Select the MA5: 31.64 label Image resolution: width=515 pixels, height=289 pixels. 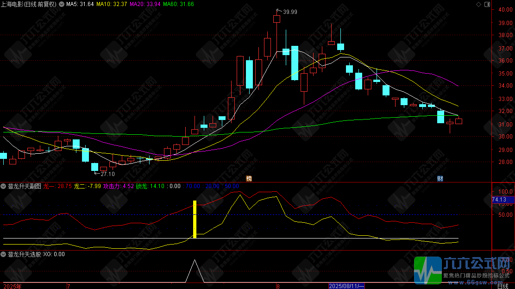coord(80,4)
